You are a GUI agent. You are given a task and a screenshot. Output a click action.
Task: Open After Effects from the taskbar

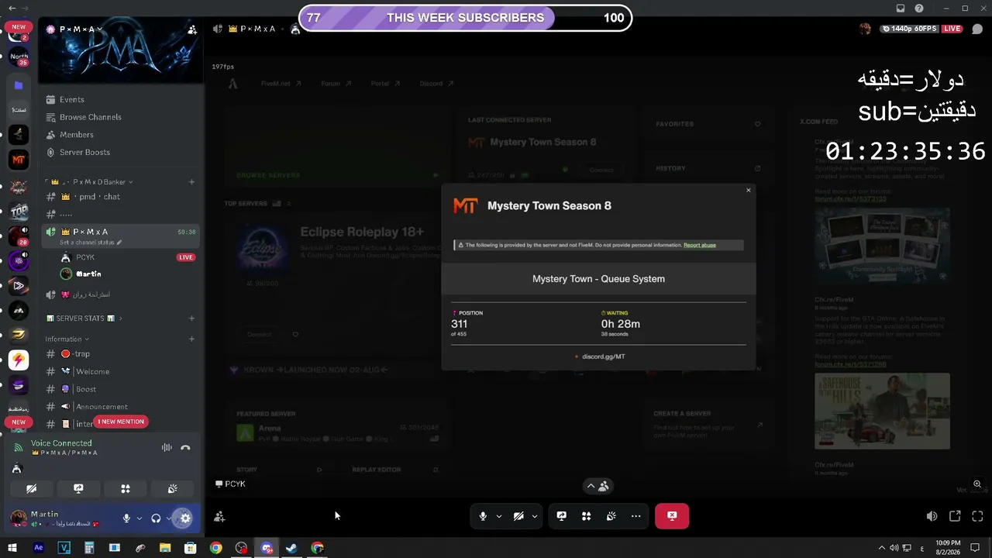pos(39,548)
